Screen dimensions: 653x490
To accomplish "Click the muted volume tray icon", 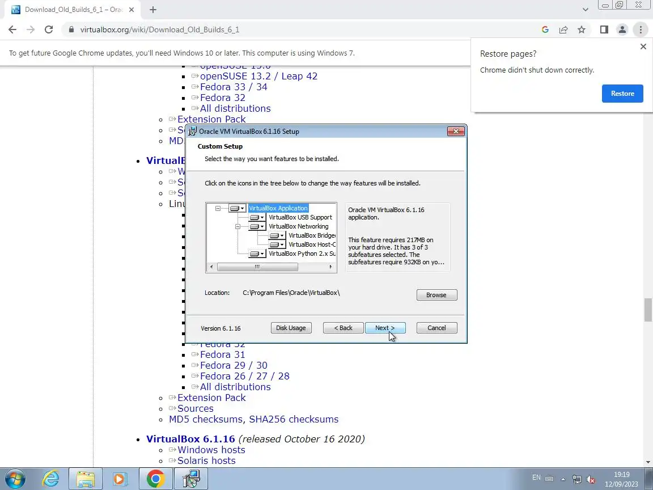I will click(590, 479).
